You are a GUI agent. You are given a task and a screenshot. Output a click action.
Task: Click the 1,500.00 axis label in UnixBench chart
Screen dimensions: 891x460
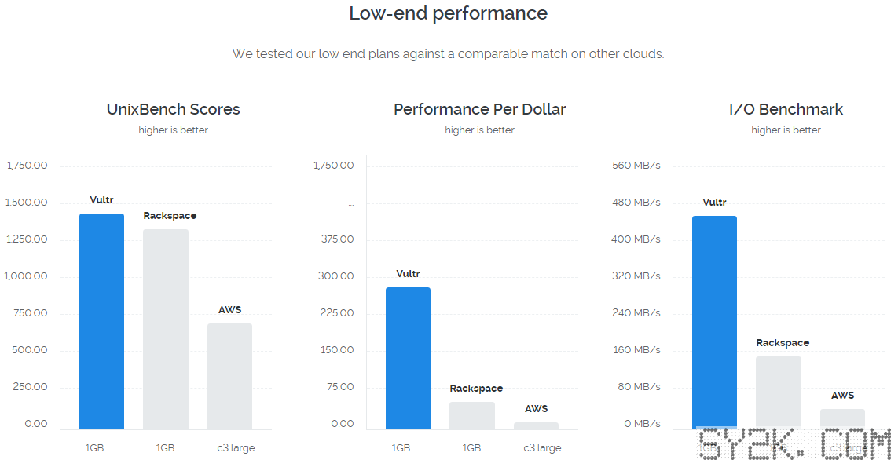pyautogui.click(x=26, y=203)
